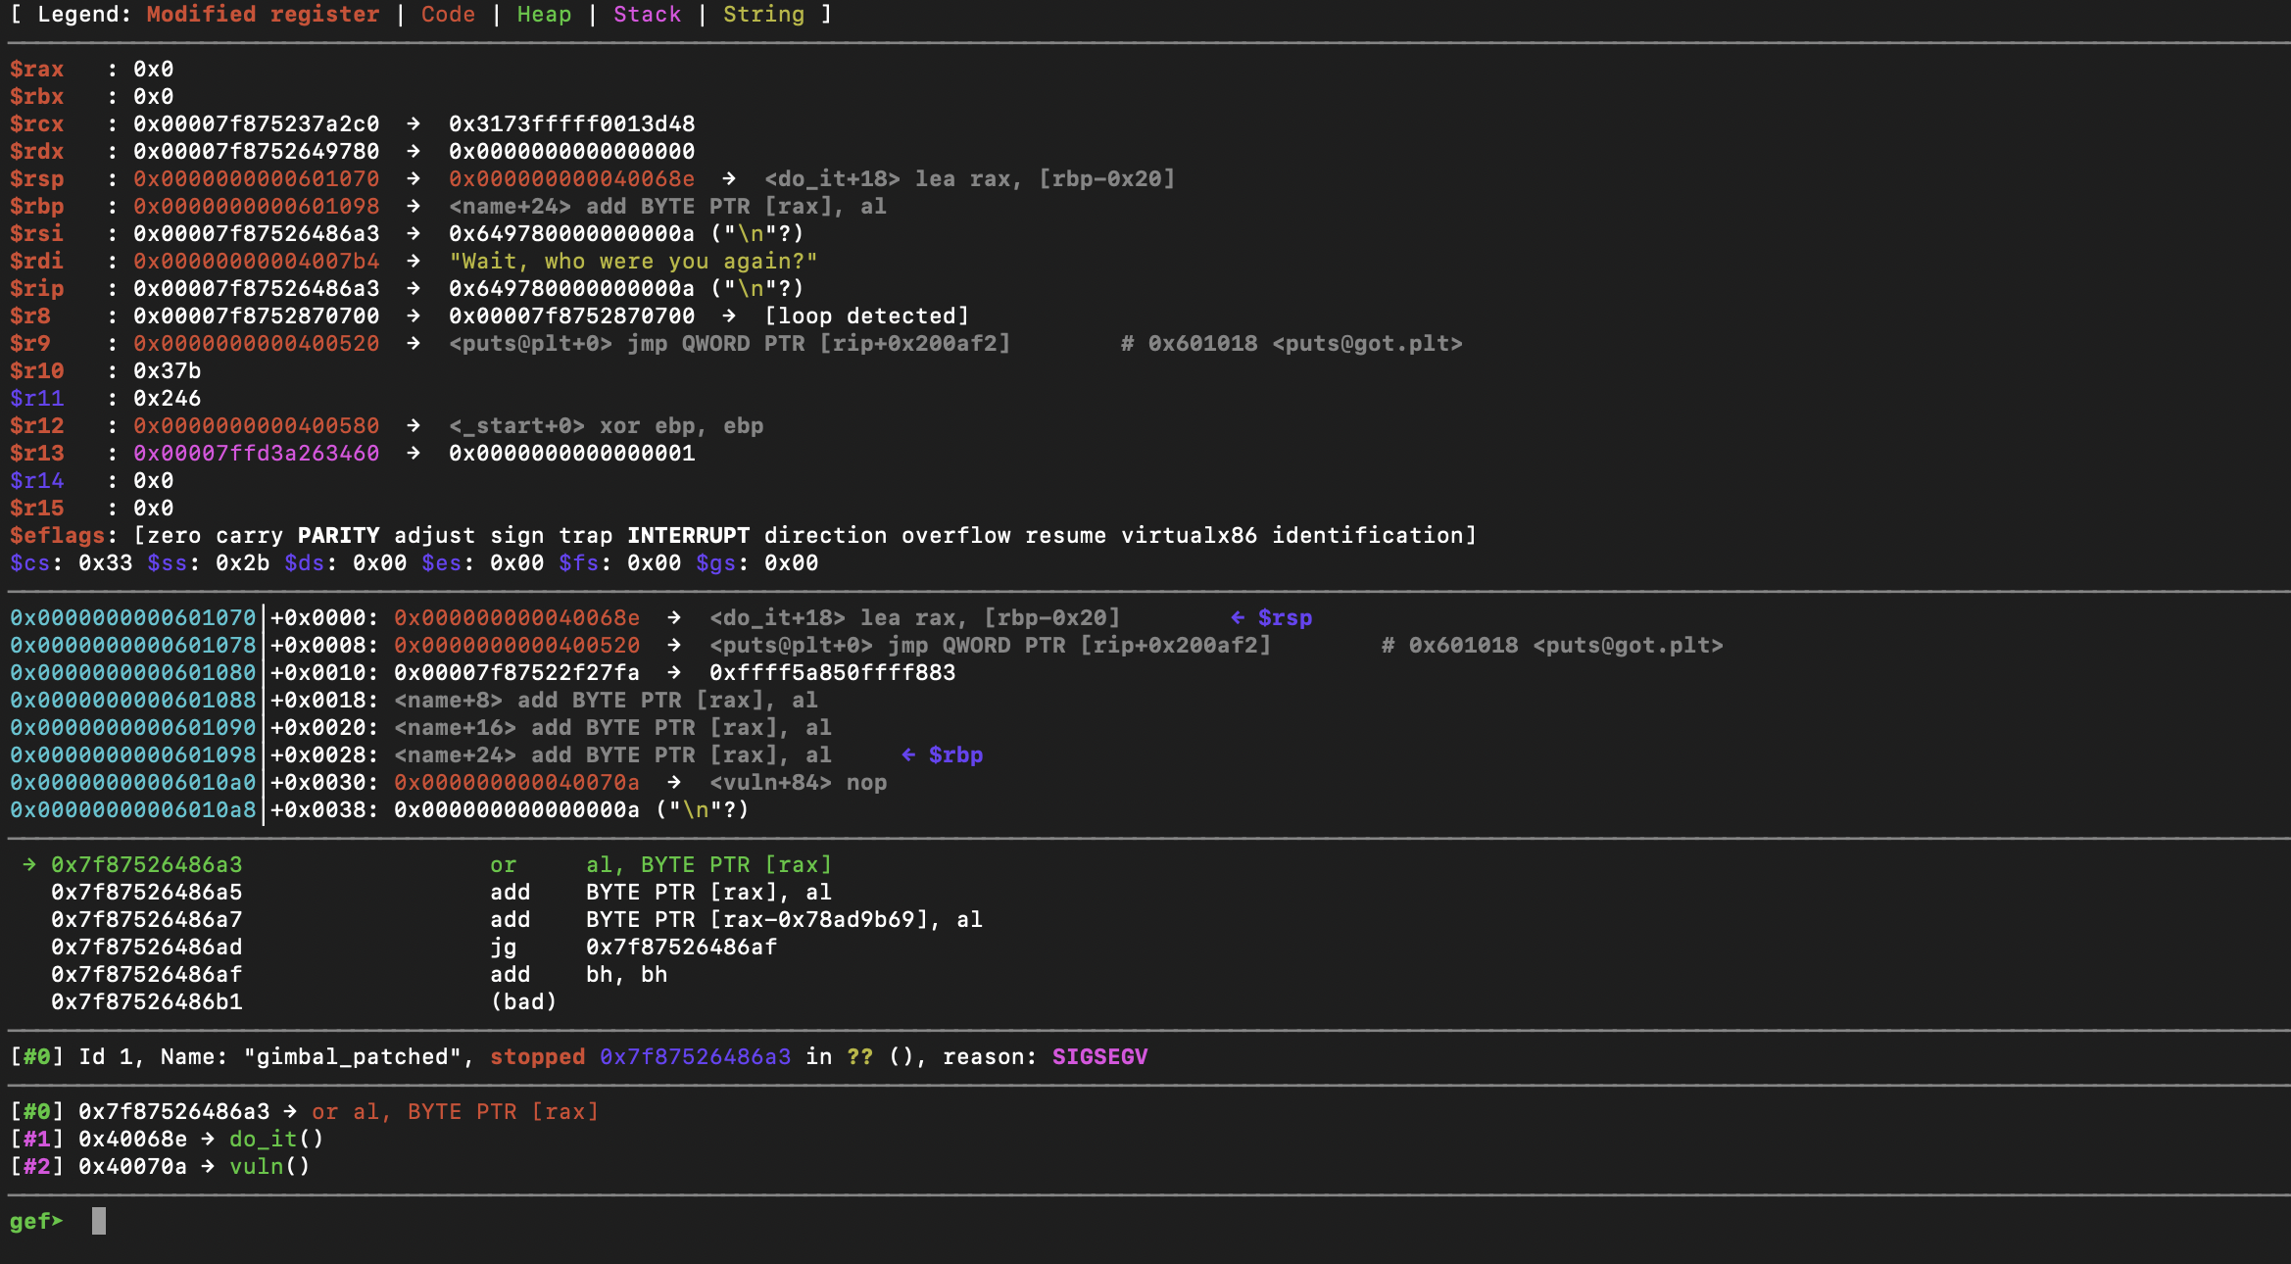Click the $rbx register label
The height and width of the screenshot is (1264, 2291).
pyautogui.click(x=37, y=97)
